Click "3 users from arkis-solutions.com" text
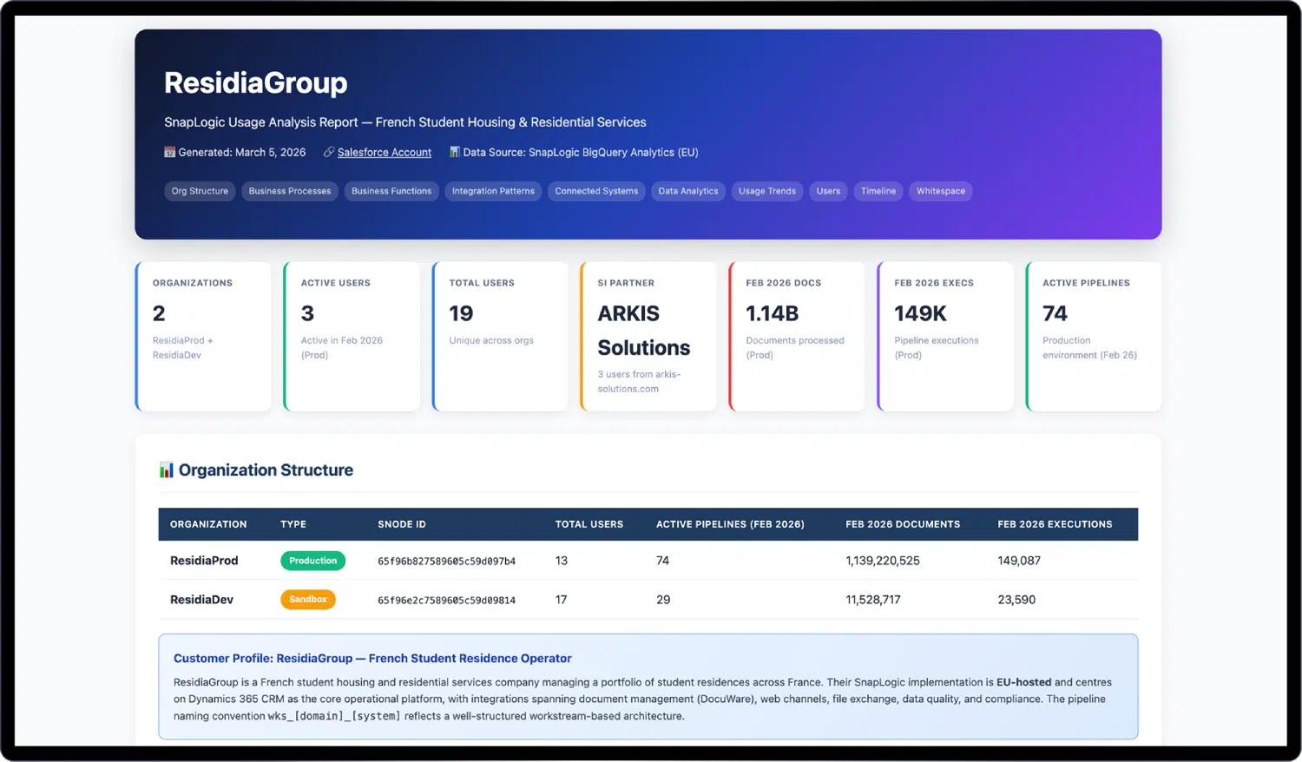The image size is (1302, 762). coord(639,382)
